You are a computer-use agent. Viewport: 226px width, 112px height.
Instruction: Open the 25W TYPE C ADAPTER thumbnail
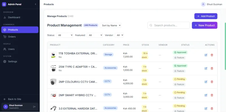pos(53,68)
